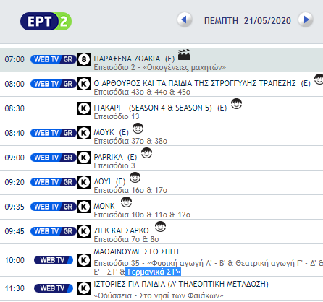Open WEB TV GR badge for 09:20 show
This screenshot has height=302, width=323.
coord(54,182)
